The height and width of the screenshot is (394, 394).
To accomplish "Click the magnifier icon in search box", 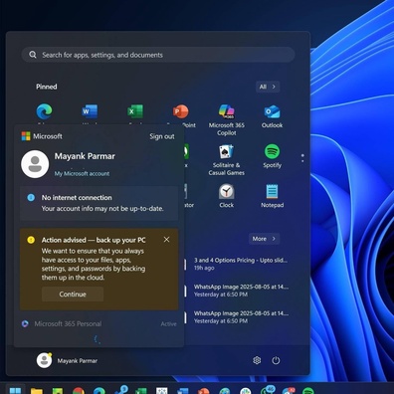I will (x=33, y=55).
